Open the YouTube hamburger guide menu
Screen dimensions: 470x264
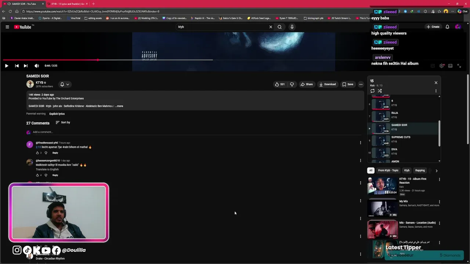point(7,27)
